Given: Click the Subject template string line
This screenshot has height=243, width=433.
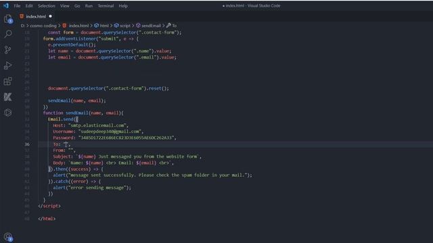Looking at the screenshot, I should click(127, 157).
